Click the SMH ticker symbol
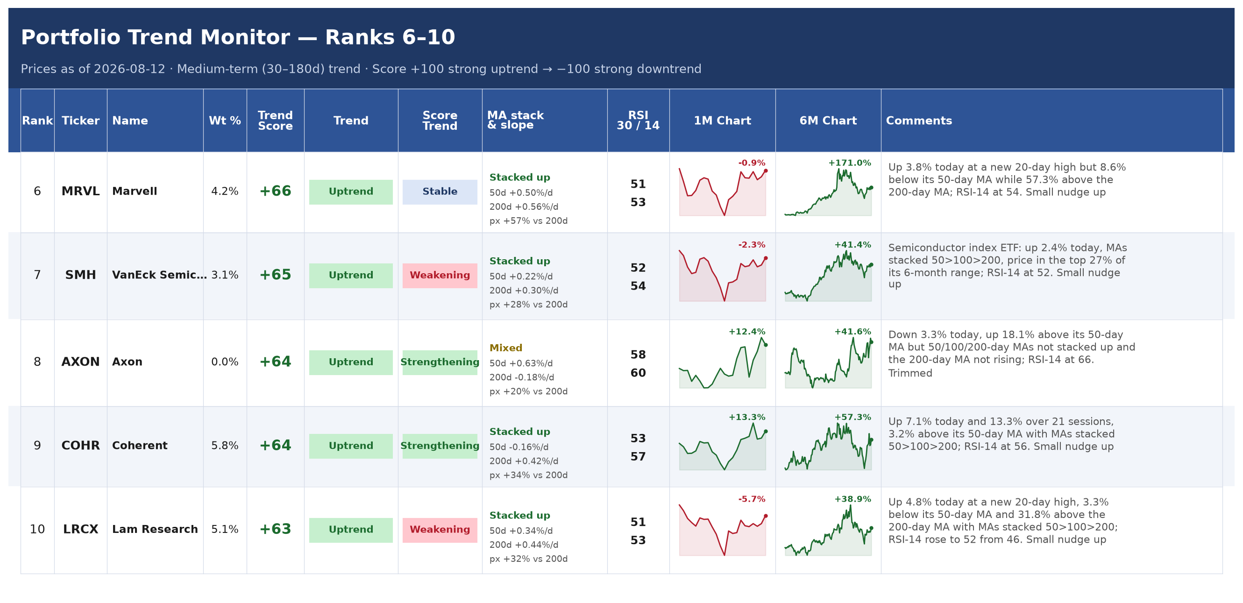The height and width of the screenshot is (603, 1243). [81, 275]
